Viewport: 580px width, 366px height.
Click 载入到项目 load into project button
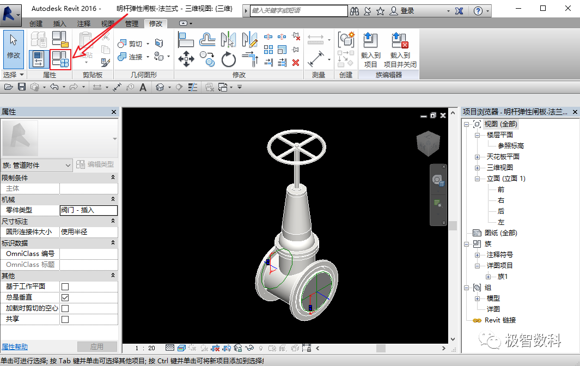[x=371, y=50]
